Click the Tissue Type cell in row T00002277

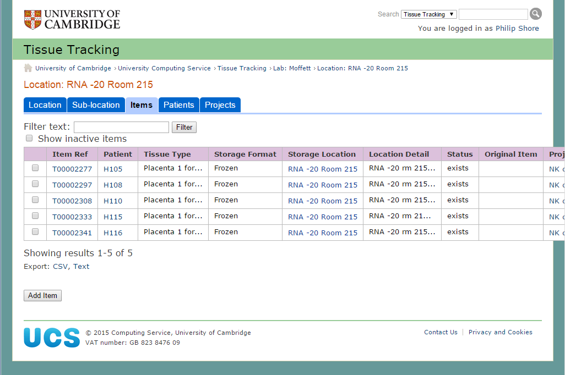173,168
